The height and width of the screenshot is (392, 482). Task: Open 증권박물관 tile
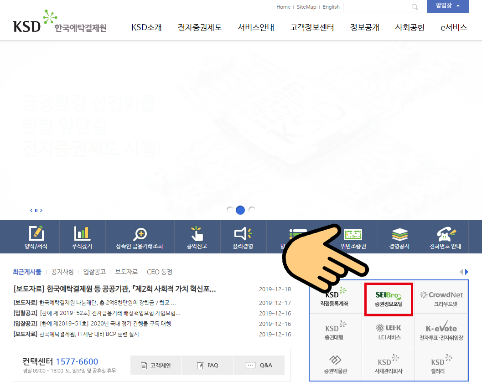pyautogui.click(x=335, y=364)
